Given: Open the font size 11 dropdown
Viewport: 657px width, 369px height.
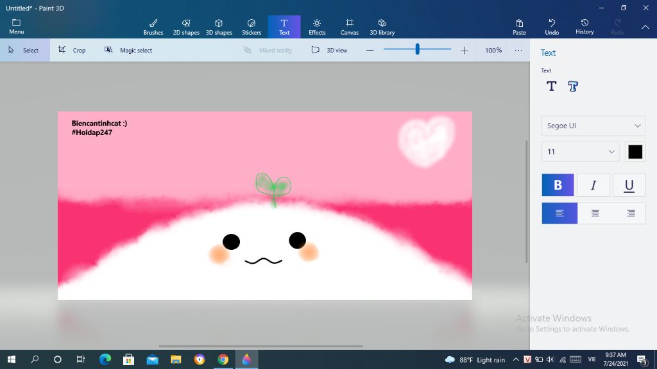Looking at the screenshot, I should click(580, 151).
